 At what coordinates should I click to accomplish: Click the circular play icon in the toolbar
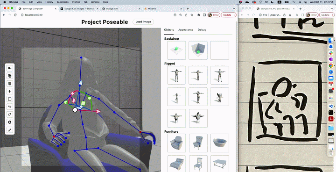(x=10, y=122)
